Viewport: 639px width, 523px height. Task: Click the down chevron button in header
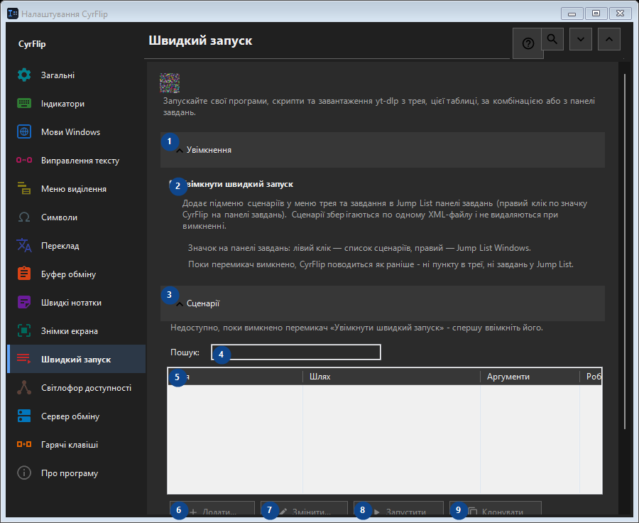tap(581, 39)
